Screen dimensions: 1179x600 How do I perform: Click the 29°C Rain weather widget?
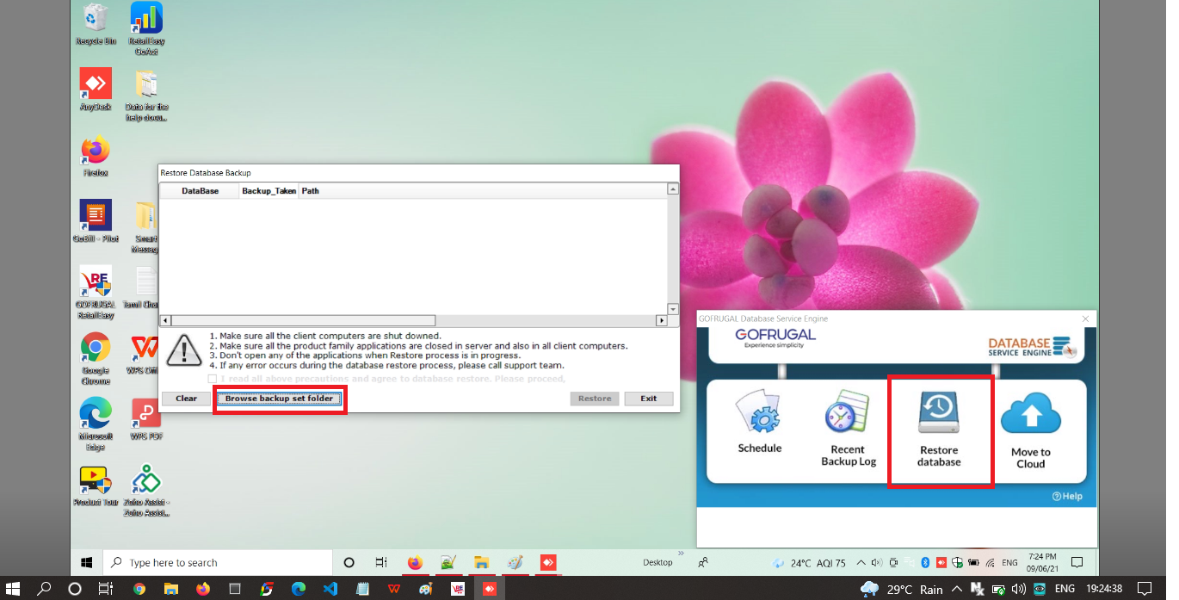tap(902, 589)
